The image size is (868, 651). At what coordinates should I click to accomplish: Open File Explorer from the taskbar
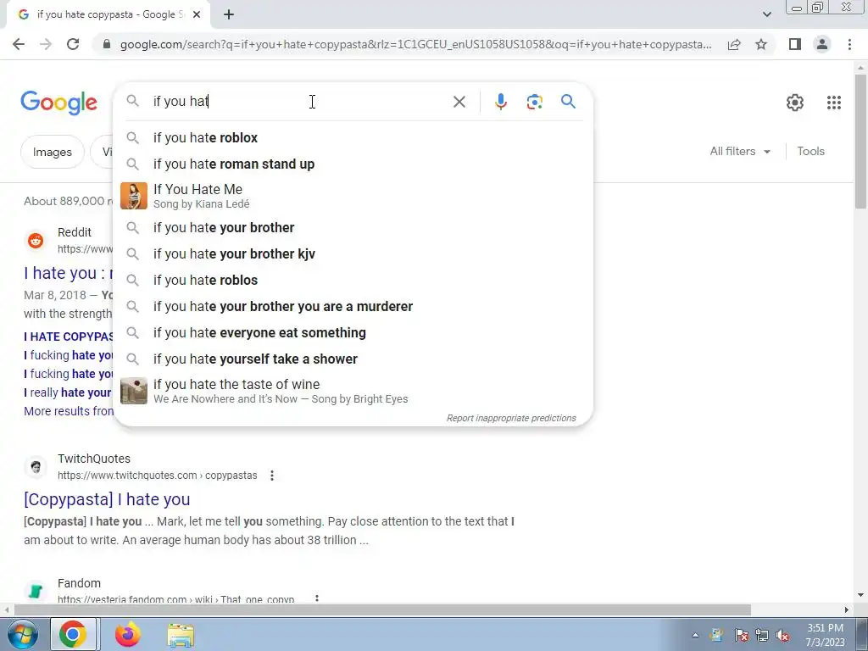[x=181, y=635]
